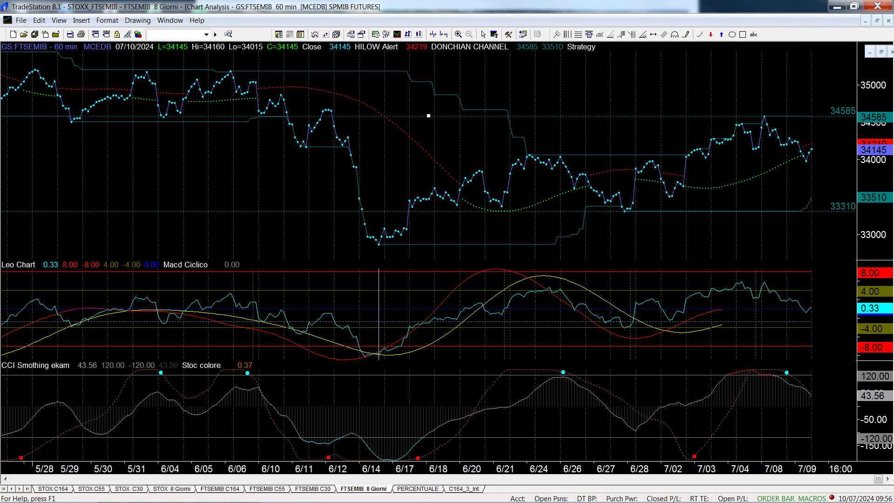The height and width of the screenshot is (503, 894).
Task: Click the Expand bar spacing icon
Action: (444, 34)
